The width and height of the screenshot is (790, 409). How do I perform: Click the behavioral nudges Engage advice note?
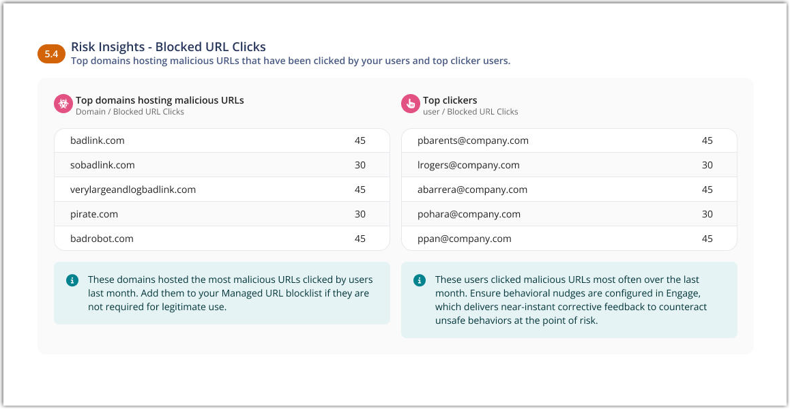570,300
